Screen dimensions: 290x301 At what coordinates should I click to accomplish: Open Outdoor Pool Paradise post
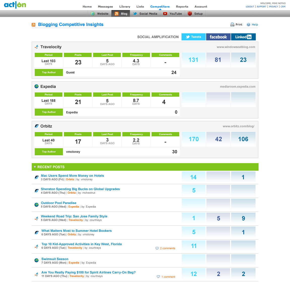59,203
